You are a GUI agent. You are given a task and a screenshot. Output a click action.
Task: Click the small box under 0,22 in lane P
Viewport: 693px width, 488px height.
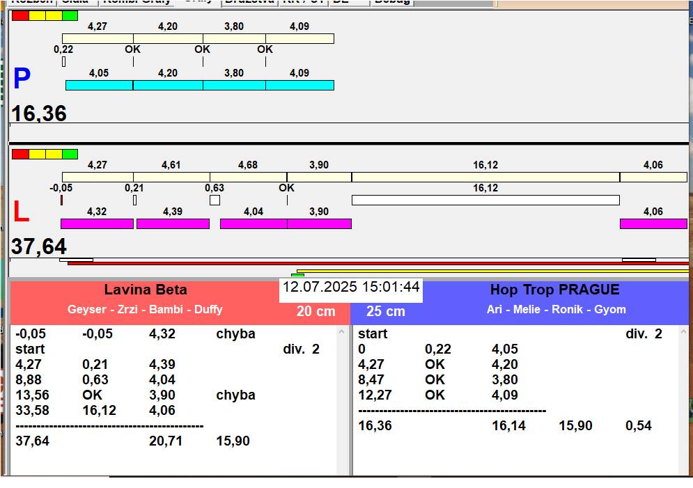tap(63, 61)
